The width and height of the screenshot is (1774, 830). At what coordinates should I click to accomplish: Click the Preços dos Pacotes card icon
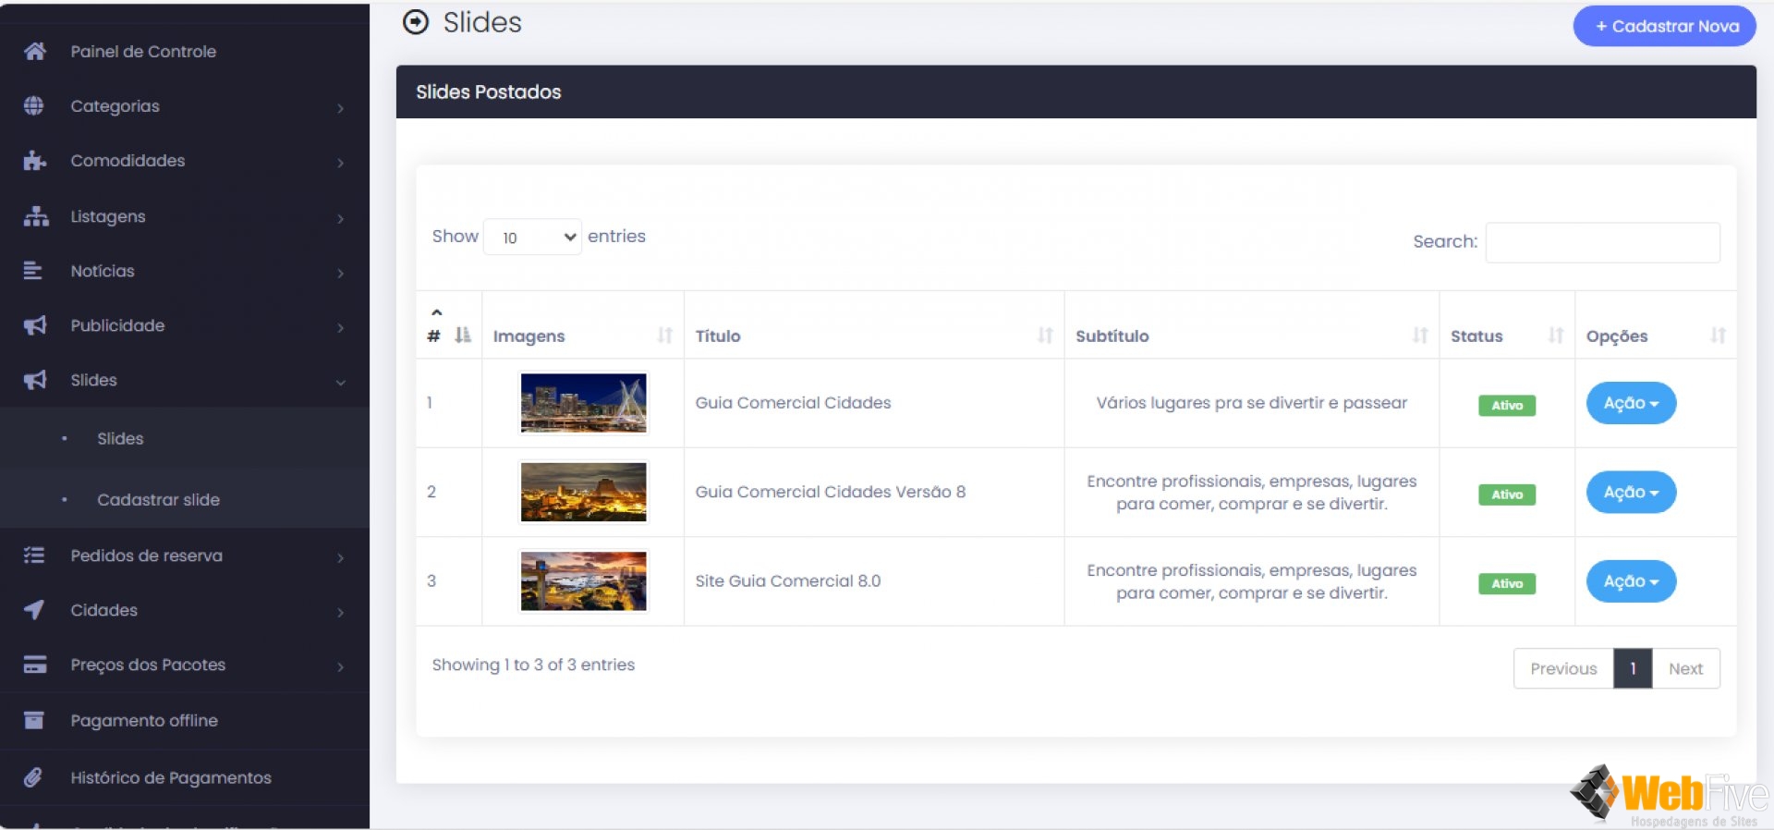point(35,665)
